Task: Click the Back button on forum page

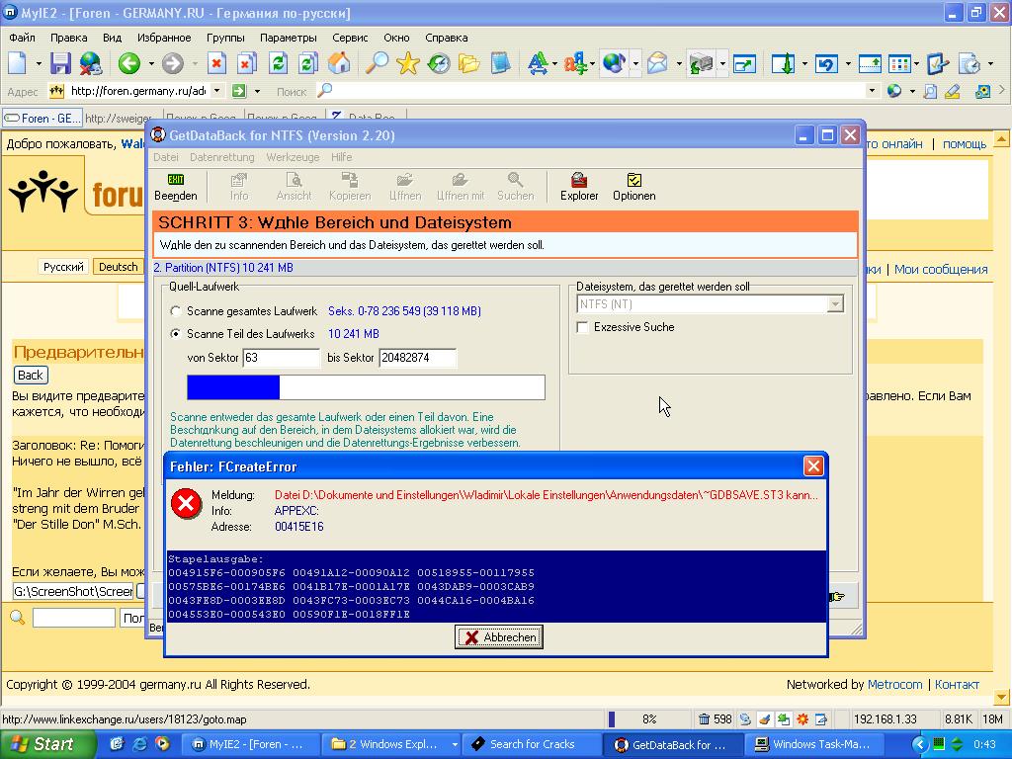Action: (31, 375)
